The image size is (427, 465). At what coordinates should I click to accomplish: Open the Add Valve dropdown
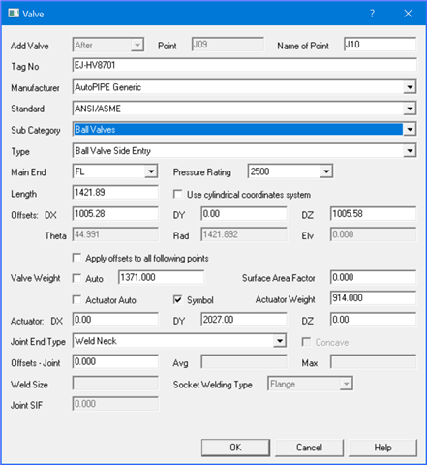point(137,45)
